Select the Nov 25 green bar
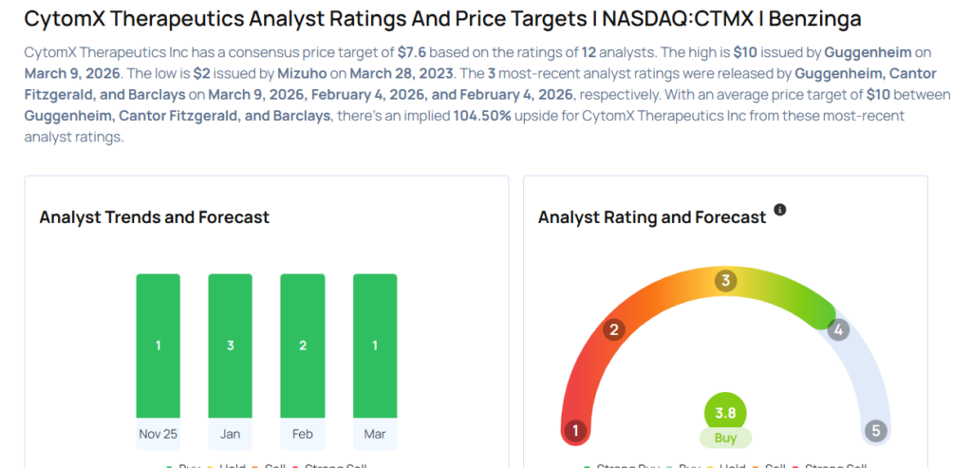 click(x=158, y=346)
